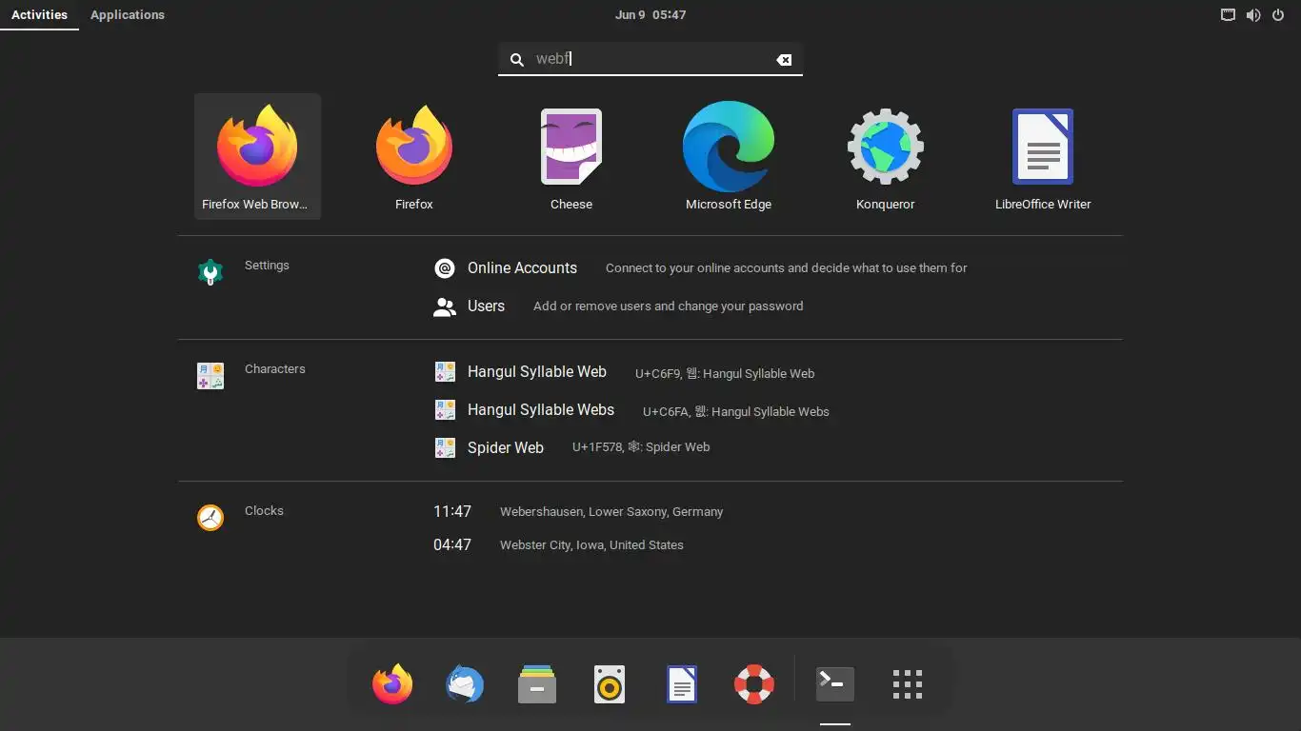Click the volume speaker icon

tap(1253, 14)
